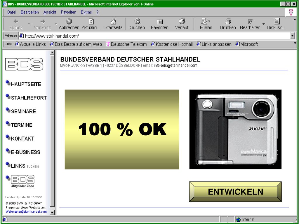Viewport: 299px width, 224px height.
Task: Open the E-BUSINESS sidebar link
Action: 26,152
